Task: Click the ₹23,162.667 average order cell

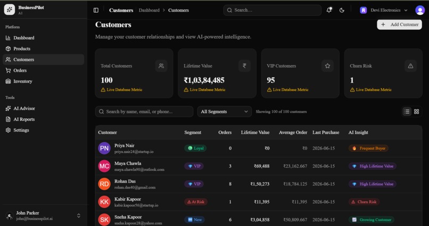Action: click(295, 166)
